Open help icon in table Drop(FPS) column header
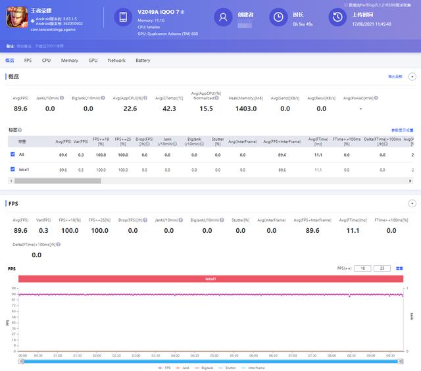 148,144
